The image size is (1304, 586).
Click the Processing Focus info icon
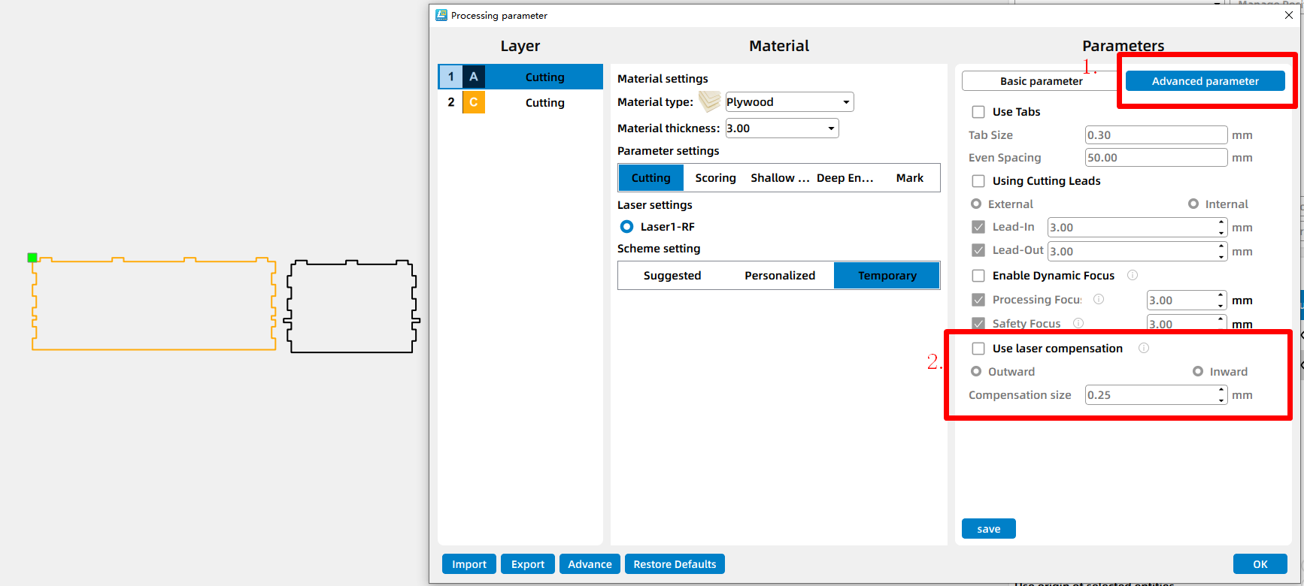[x=1099, y=299]
